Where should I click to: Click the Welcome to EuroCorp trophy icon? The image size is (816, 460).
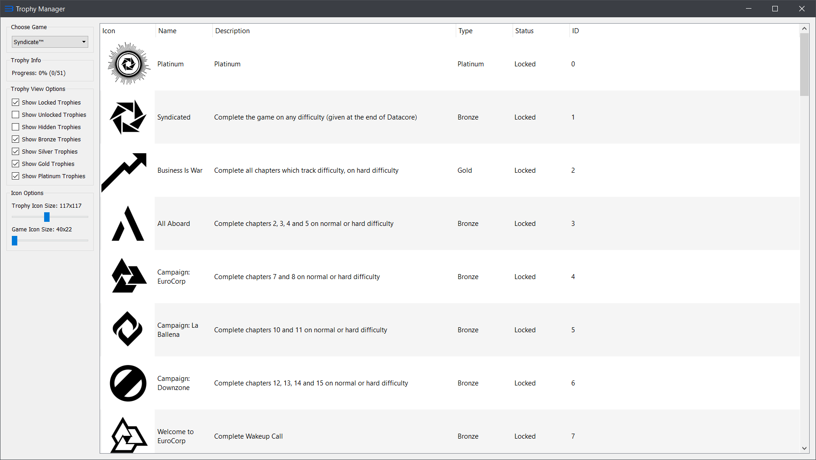click(x=129, y=435)
